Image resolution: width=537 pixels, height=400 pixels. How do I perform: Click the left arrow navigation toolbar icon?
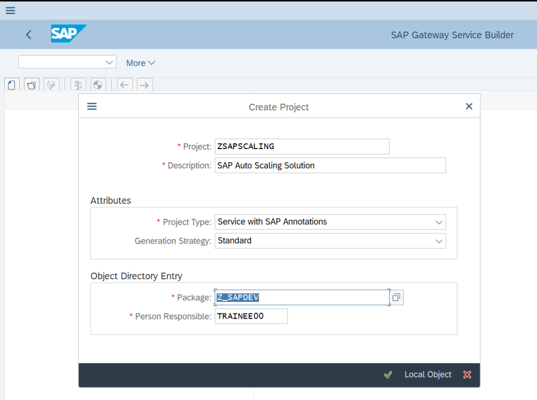point(125,85)
